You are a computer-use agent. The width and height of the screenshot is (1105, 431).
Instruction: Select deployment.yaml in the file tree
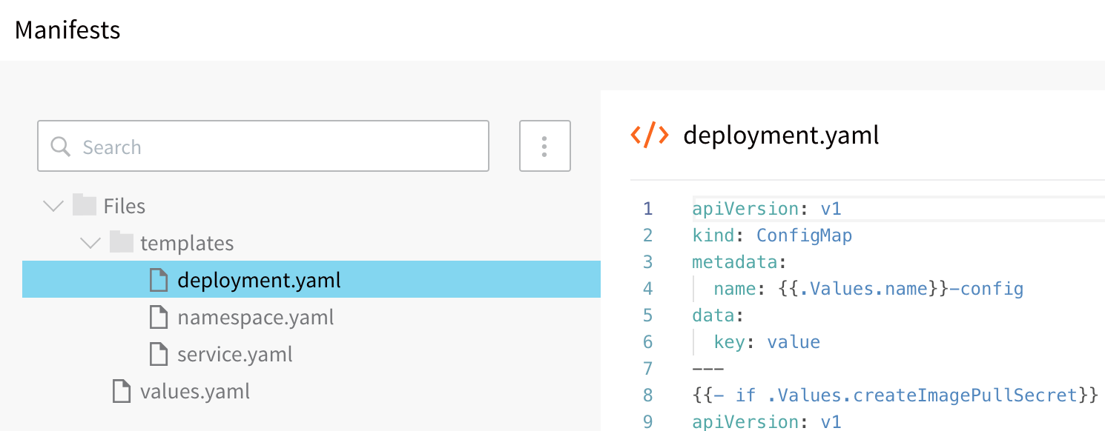[x=311, y=280]
